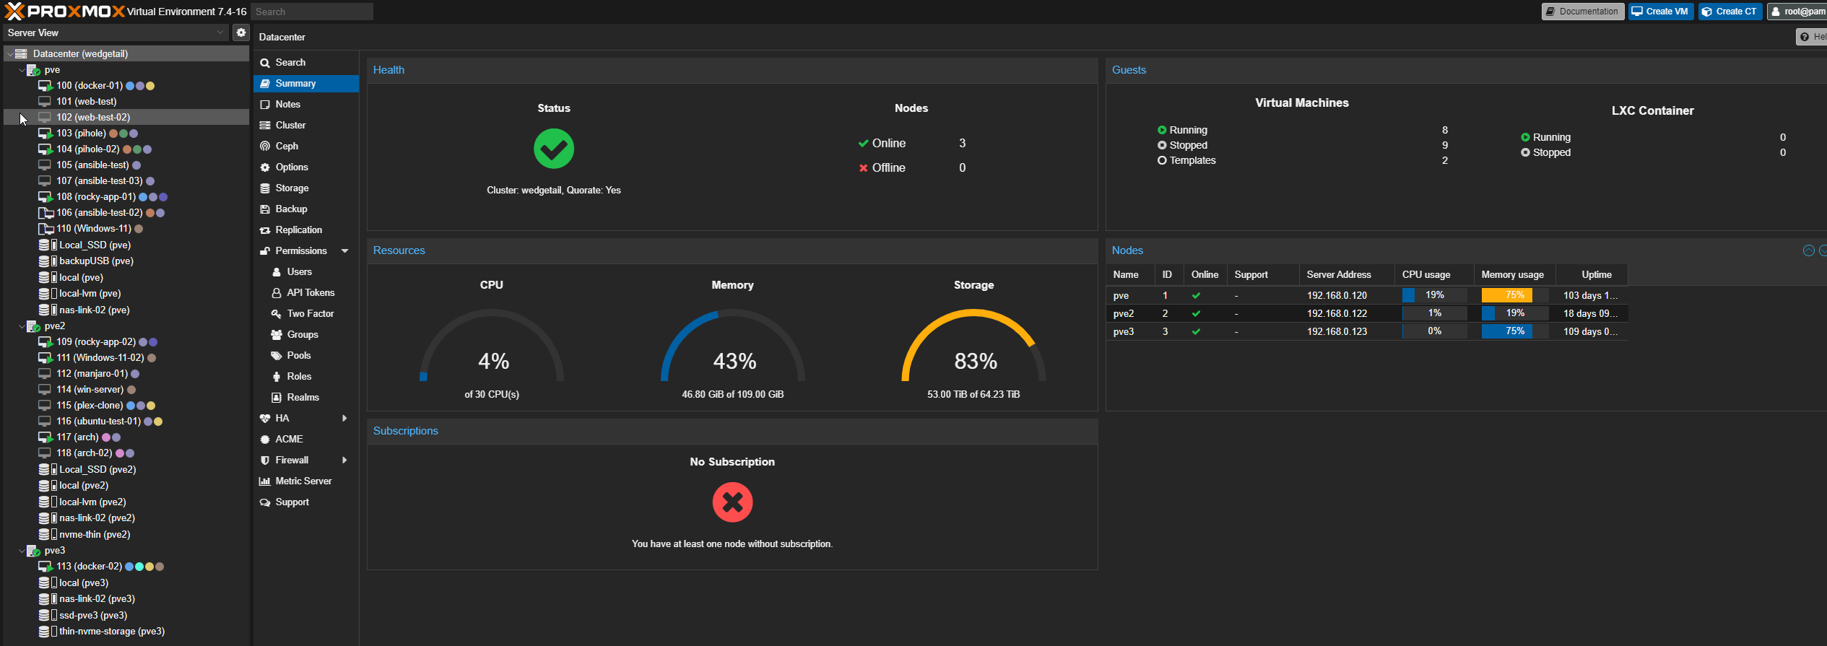
Task: Click the gear icon beside Server View
Action: coord(241,32)
